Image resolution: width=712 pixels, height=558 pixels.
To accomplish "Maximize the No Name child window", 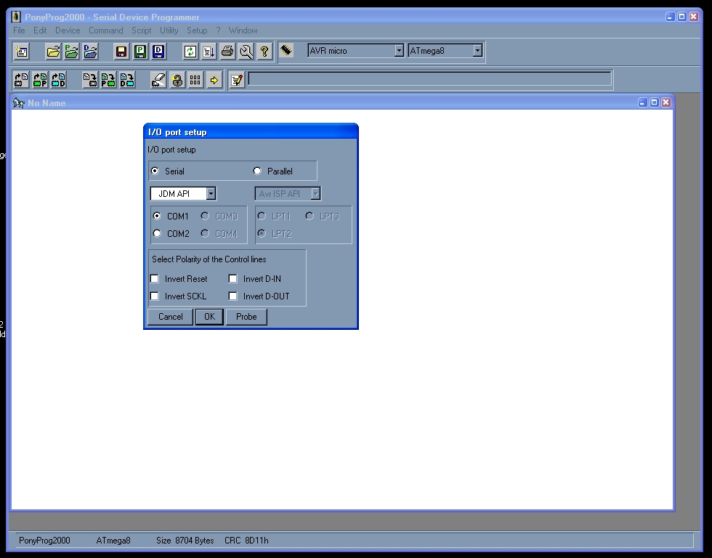I will (655, 102).
